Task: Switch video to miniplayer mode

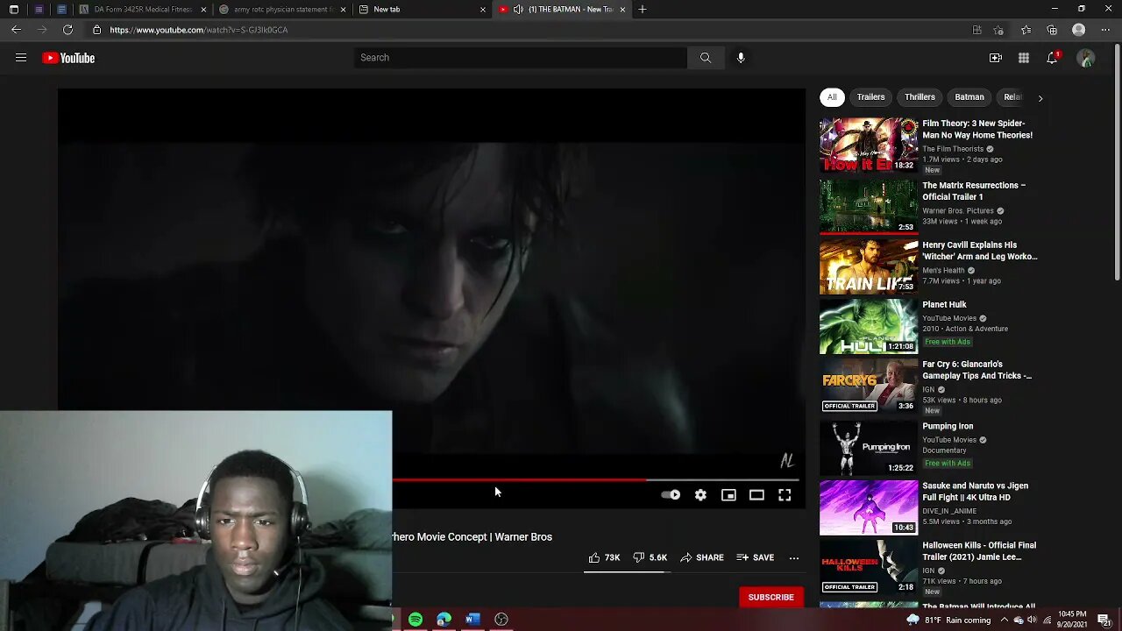Action: tap(728, 495)
